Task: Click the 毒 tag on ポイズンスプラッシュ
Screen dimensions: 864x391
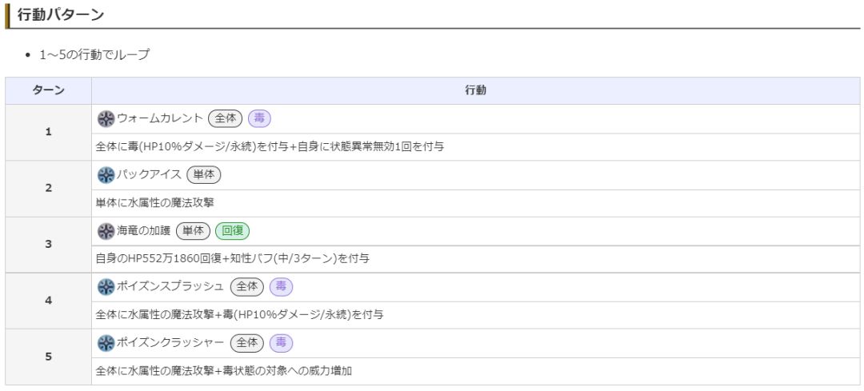Action: point(281,287)
